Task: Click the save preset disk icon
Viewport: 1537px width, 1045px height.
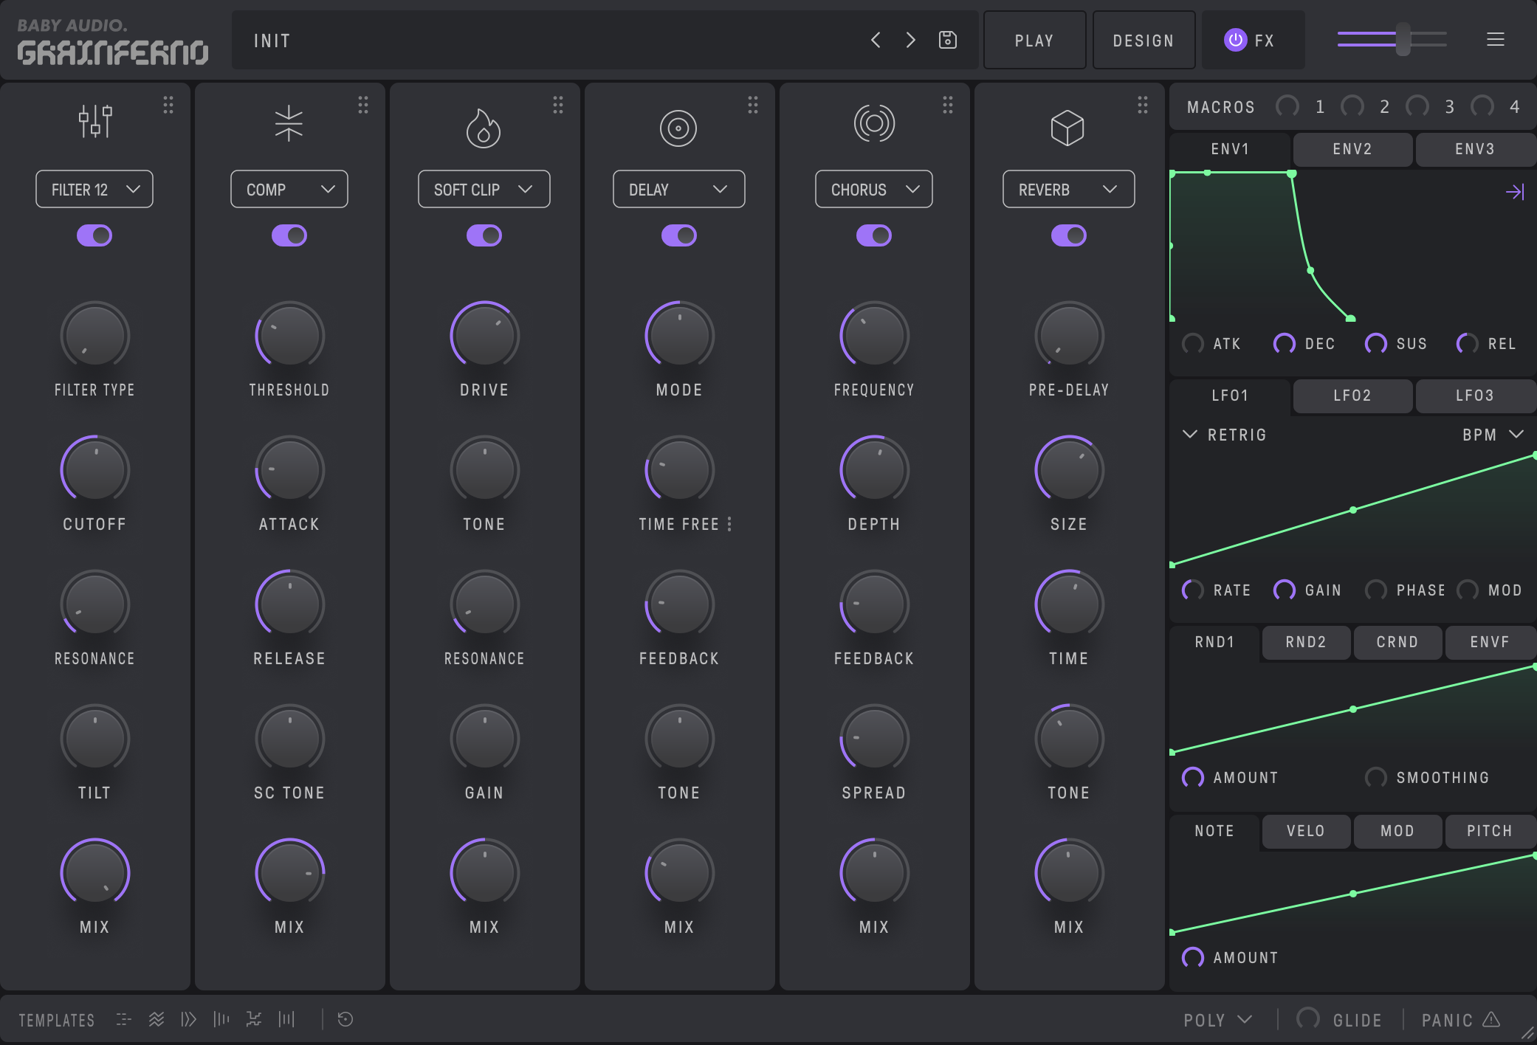Action: 947,40
